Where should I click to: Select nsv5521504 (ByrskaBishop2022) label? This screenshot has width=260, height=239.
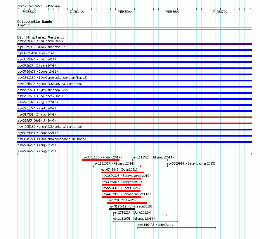[x=43, y=90]
